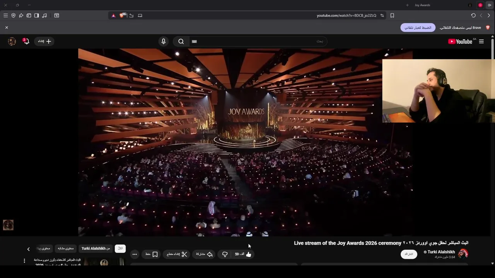Click the cast/picture-in-picture icon in address bar
The height and width of the screenshot is (278, 495).
pyautogui.click(x=140, y=15)
